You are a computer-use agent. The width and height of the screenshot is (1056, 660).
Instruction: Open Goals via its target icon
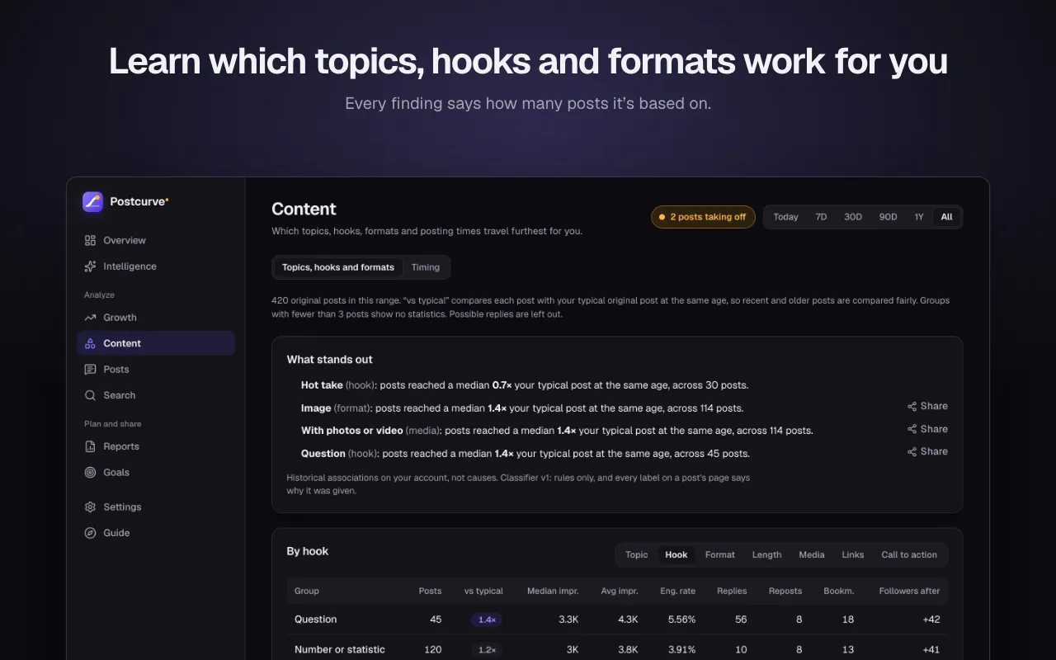pyautogui.click(x=90, y=473)
